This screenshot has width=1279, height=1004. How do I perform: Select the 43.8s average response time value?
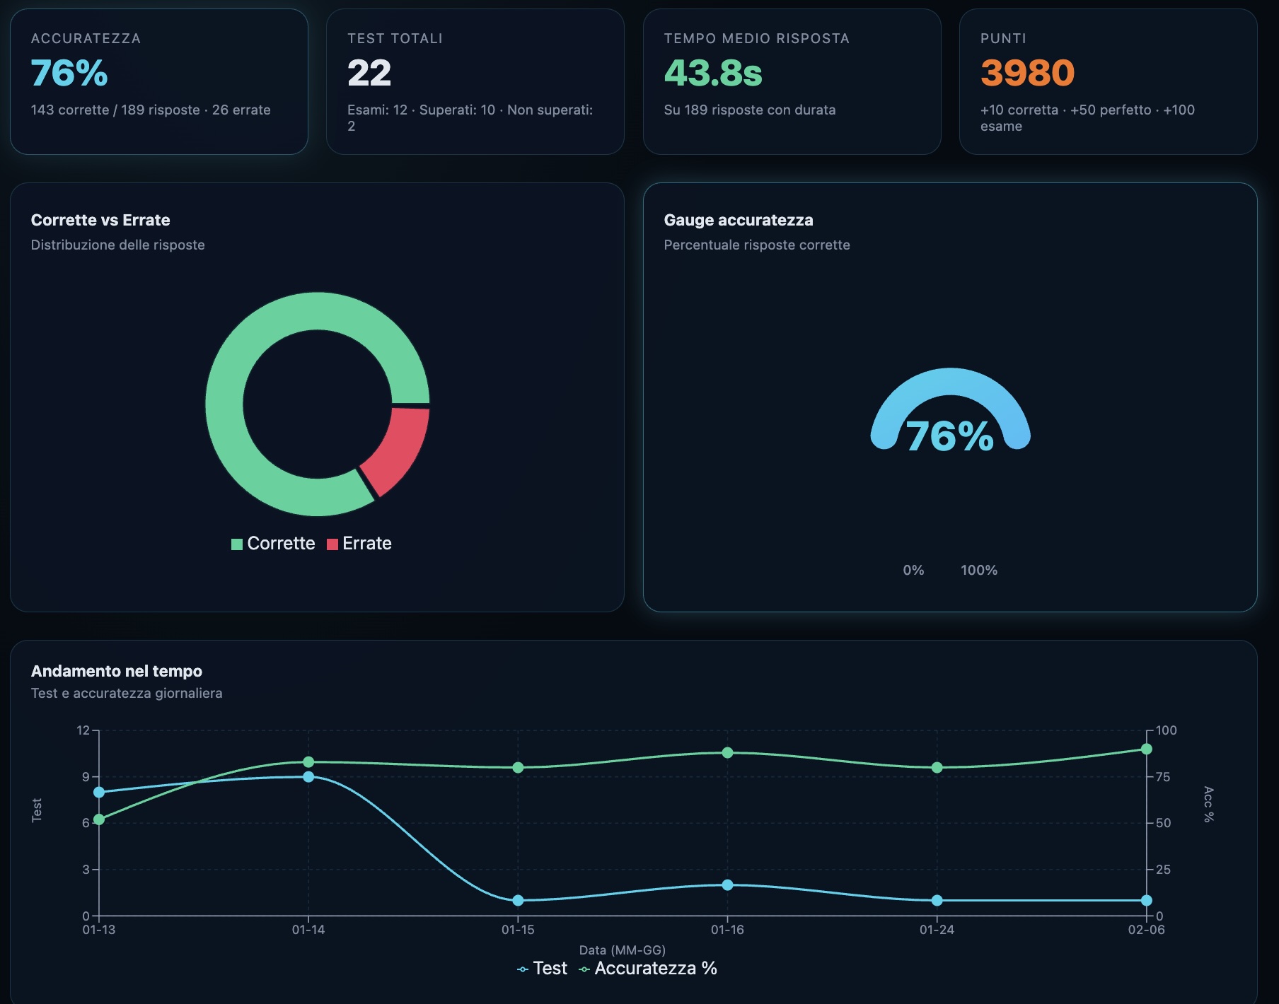point(713,74)
